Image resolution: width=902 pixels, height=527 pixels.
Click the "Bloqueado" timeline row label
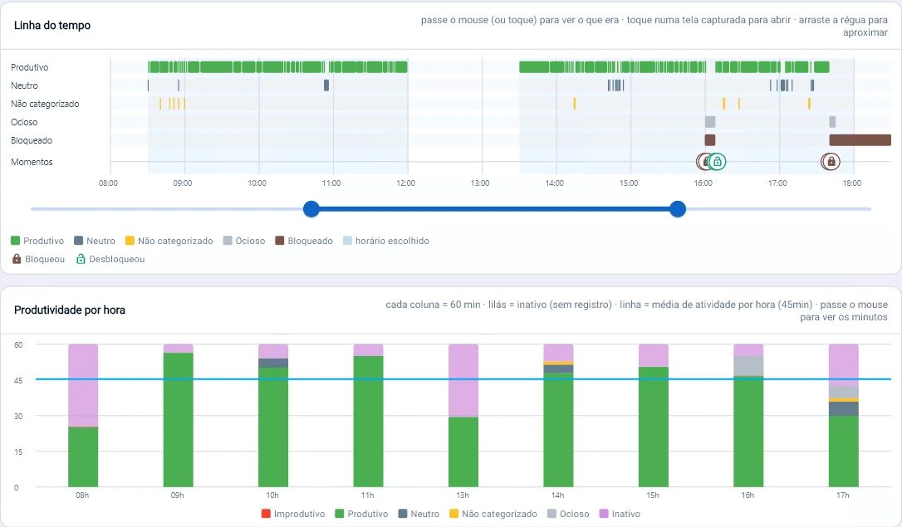point(32,140)
